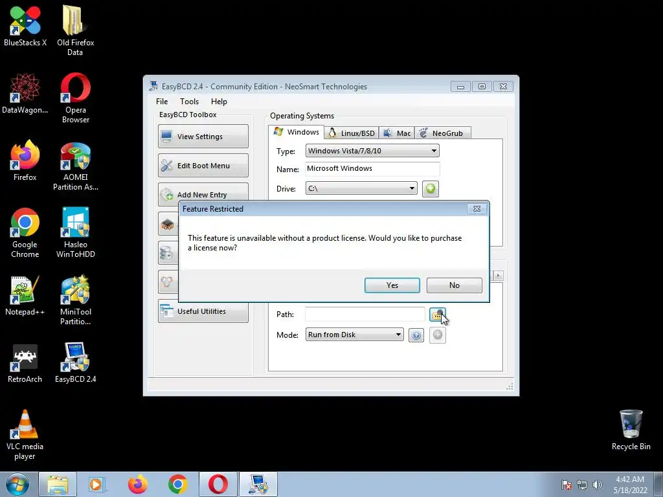663x497 pixels.
Task: Click Yes to purchase a license
Action: point(392,285)
